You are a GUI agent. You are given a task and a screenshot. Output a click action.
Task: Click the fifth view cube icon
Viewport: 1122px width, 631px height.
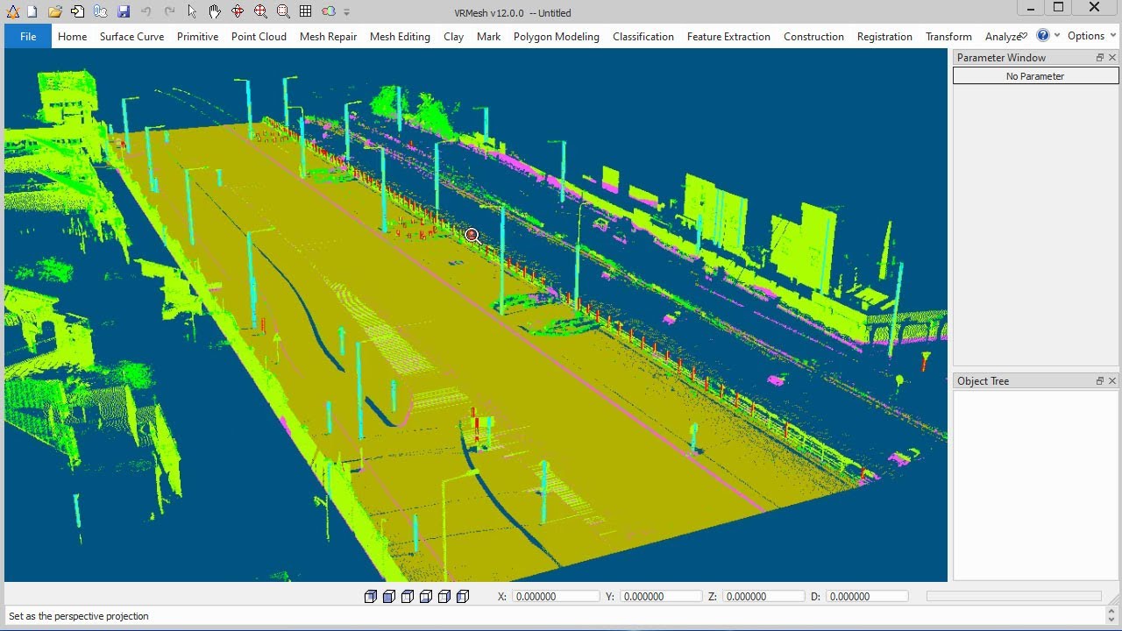click(x=444, y=597)
